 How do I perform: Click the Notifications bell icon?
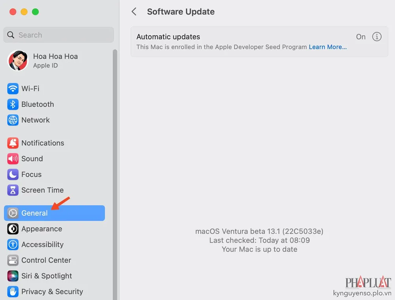coord(13,143)
